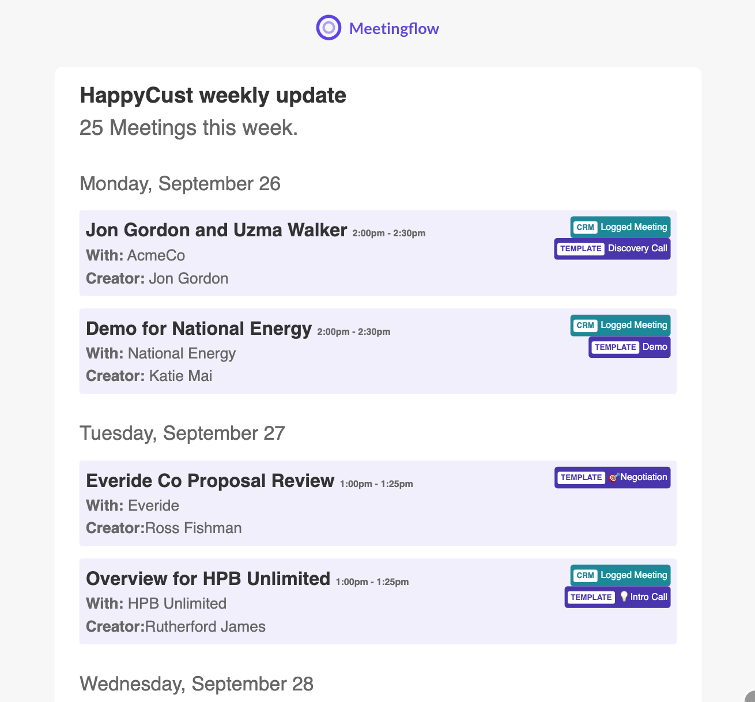This screenshot has width=755, height=702.
Task: Click the lightbulb icon beside Intro Call
Action: (624, 597)
